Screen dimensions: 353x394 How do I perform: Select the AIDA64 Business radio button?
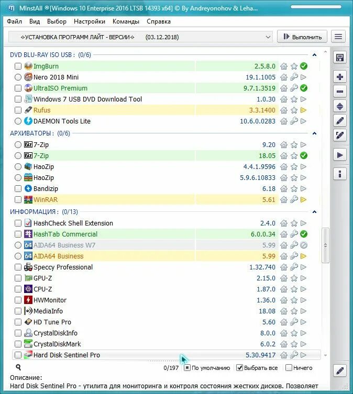pyautogui.click(x=18, y=256)
